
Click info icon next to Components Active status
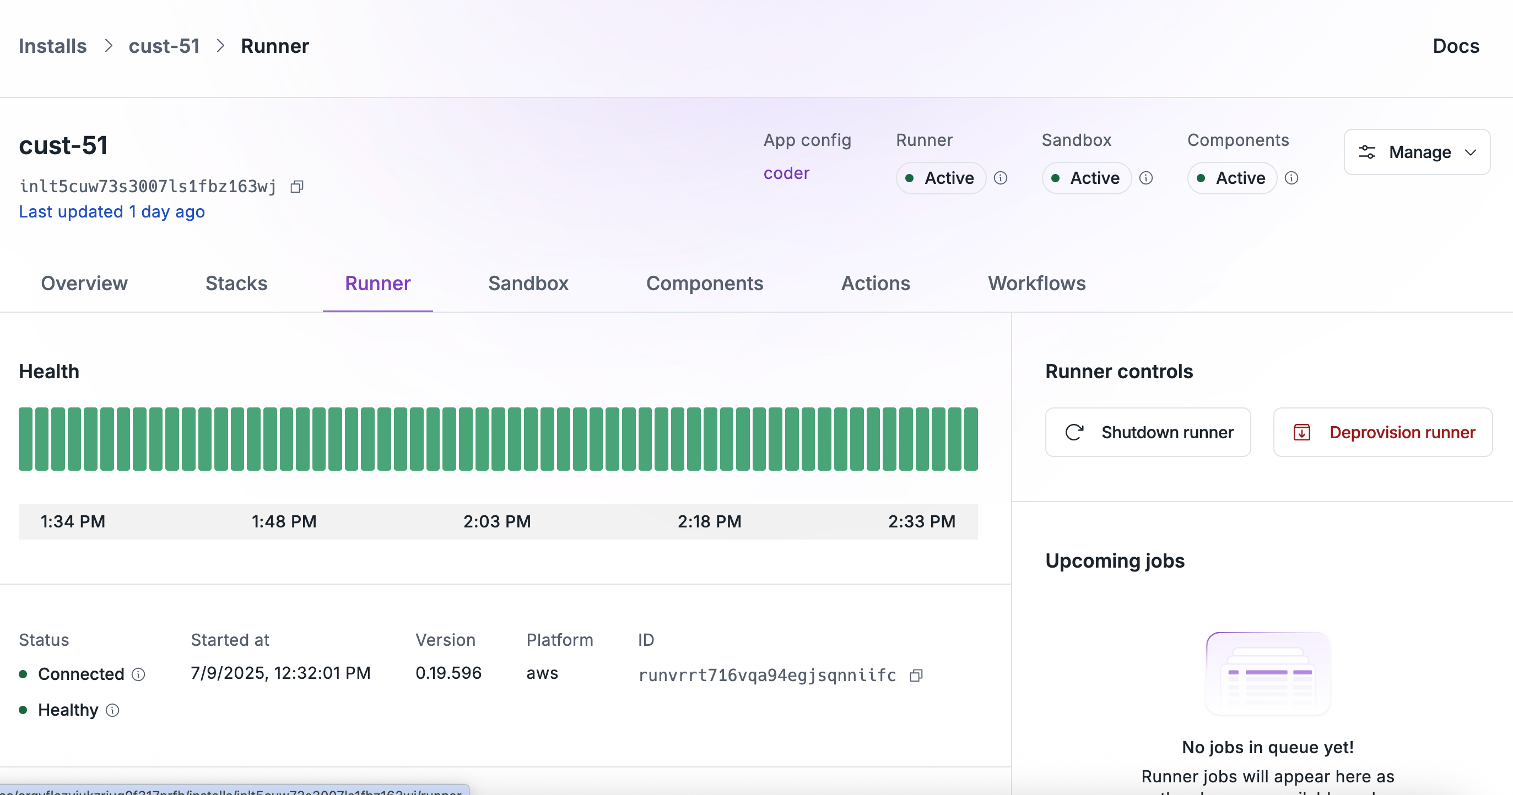[x=1291, y=178]
